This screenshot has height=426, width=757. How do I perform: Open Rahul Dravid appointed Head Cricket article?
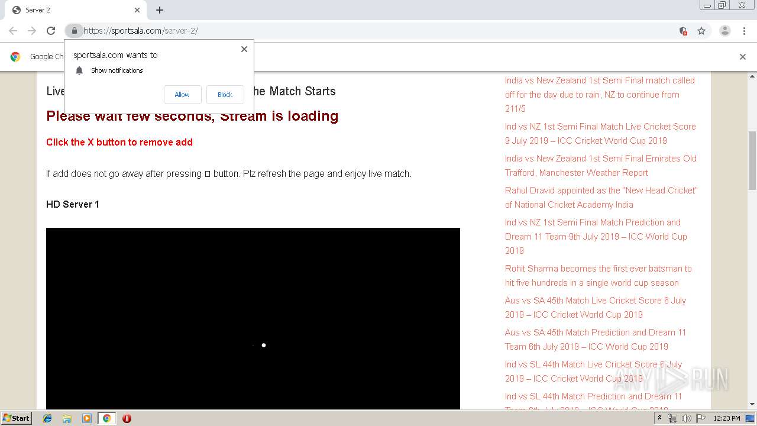[x=601, y=198]
